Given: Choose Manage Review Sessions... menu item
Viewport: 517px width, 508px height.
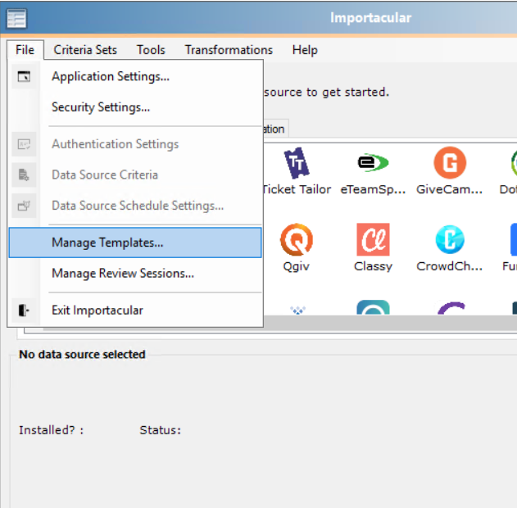Looking at the screenshot, I should tap(135, 274).
